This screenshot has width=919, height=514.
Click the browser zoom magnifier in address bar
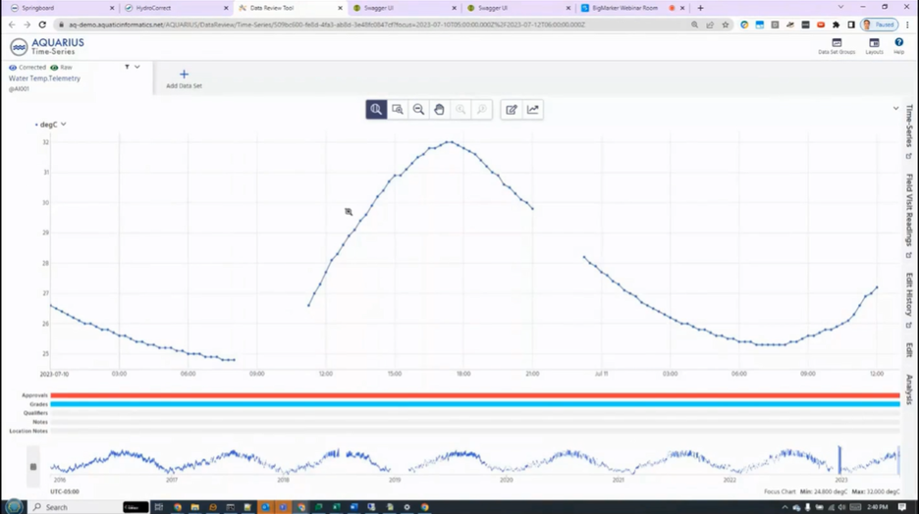(x=694, y=25)
